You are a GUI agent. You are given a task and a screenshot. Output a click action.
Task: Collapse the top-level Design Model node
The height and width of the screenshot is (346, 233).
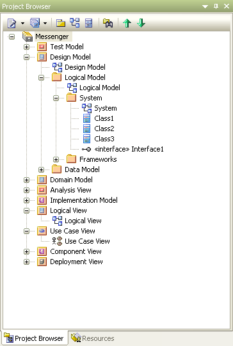tap(26, 57)
